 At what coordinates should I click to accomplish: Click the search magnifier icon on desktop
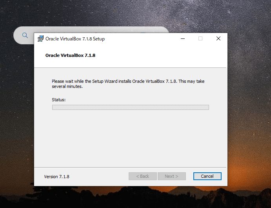[x=25, y=35]
